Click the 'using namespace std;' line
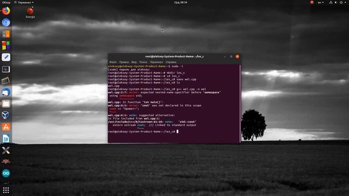Viewport: 349px width, 196px height. click(125, 96)
